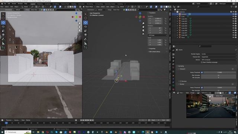Open timeline Playback menu
This screenshot has height=134, width=238.
9,120
